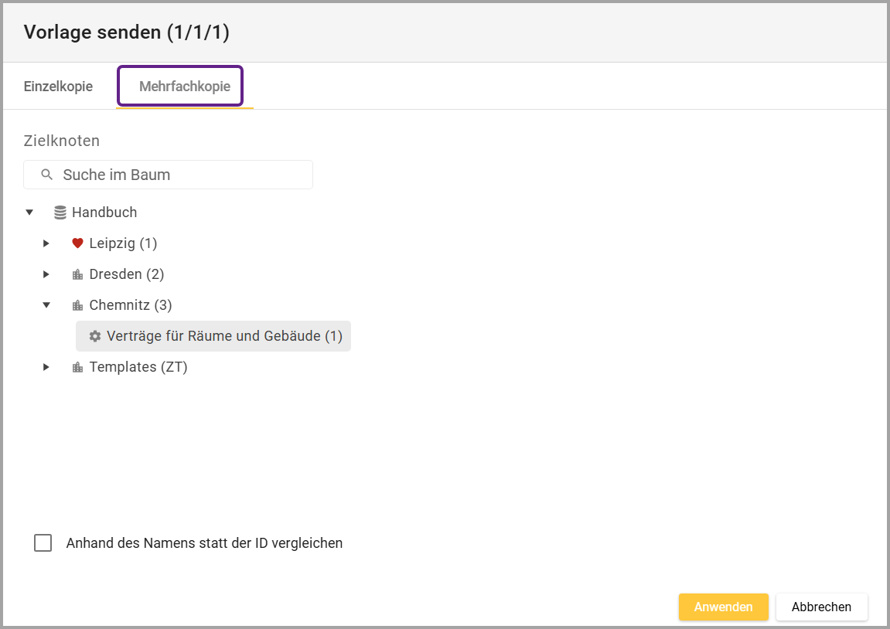Expand the Templates (ZT) tree node
Viewport: 890px width, 629px height.
[x=46, y=367]
